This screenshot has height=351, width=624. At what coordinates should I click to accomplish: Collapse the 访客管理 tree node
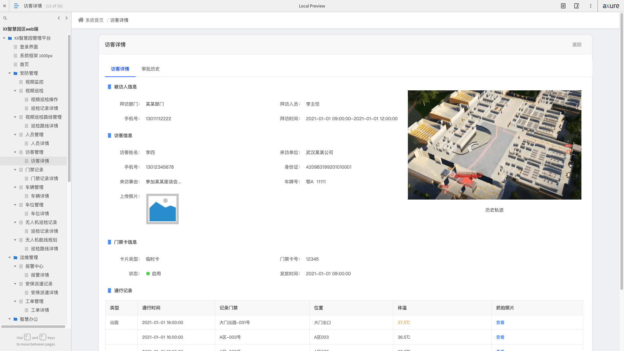(15, 152)
